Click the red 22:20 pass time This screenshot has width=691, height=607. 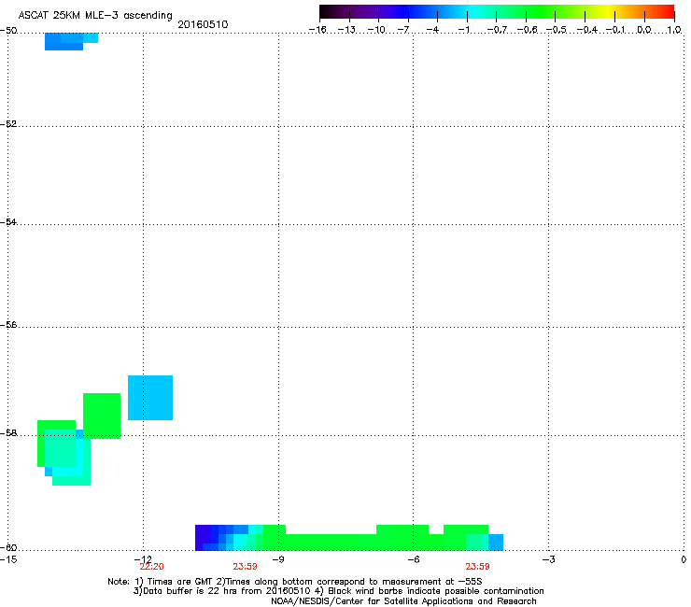coord(151,567)
